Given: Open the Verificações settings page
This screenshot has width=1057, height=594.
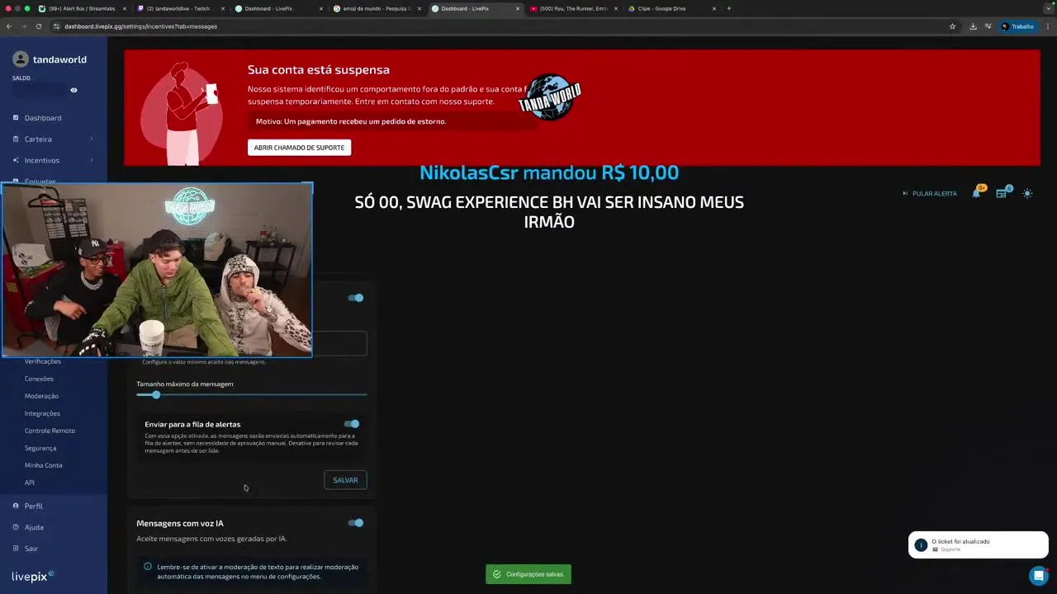Looking at the screenshot, I should point(43,361).
